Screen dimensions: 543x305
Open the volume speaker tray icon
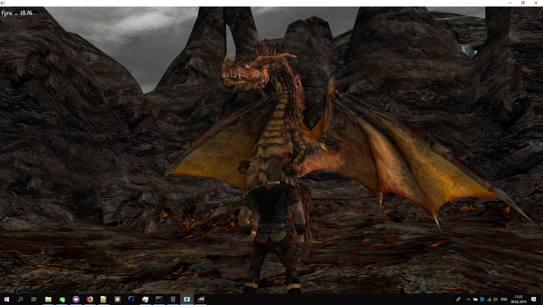pyautogui.click(x=495, y=299)
